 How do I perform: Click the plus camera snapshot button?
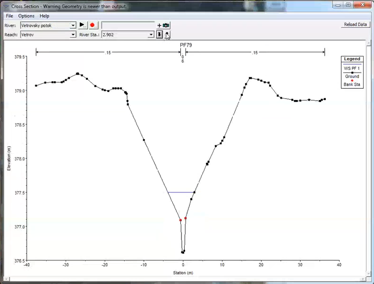pos(163,25)
